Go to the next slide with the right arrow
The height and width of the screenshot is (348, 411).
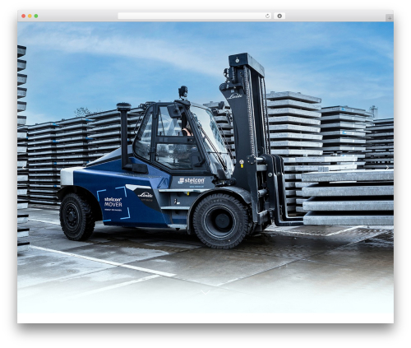(387, 168)
